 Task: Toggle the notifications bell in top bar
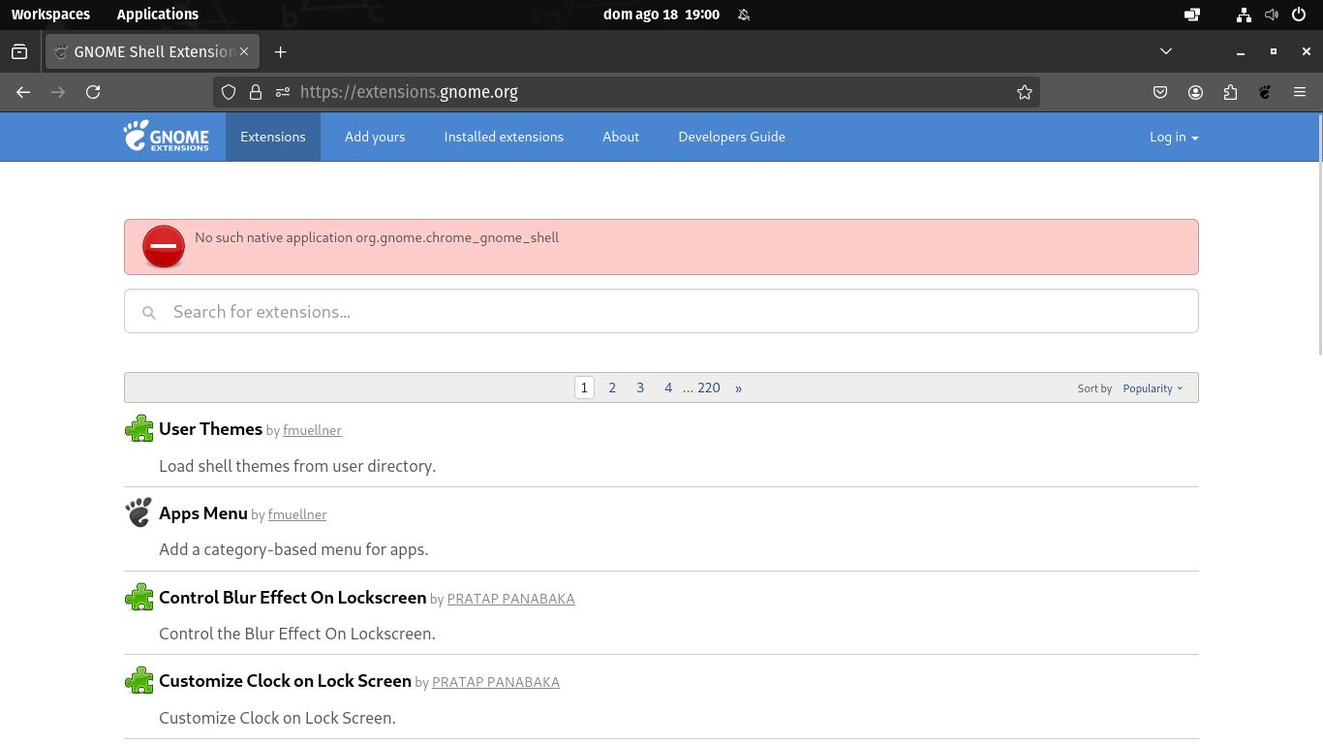pos(744,15)
